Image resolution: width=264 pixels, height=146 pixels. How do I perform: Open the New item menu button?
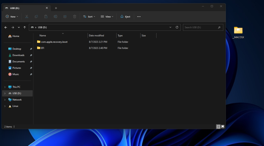coord(12,17)
